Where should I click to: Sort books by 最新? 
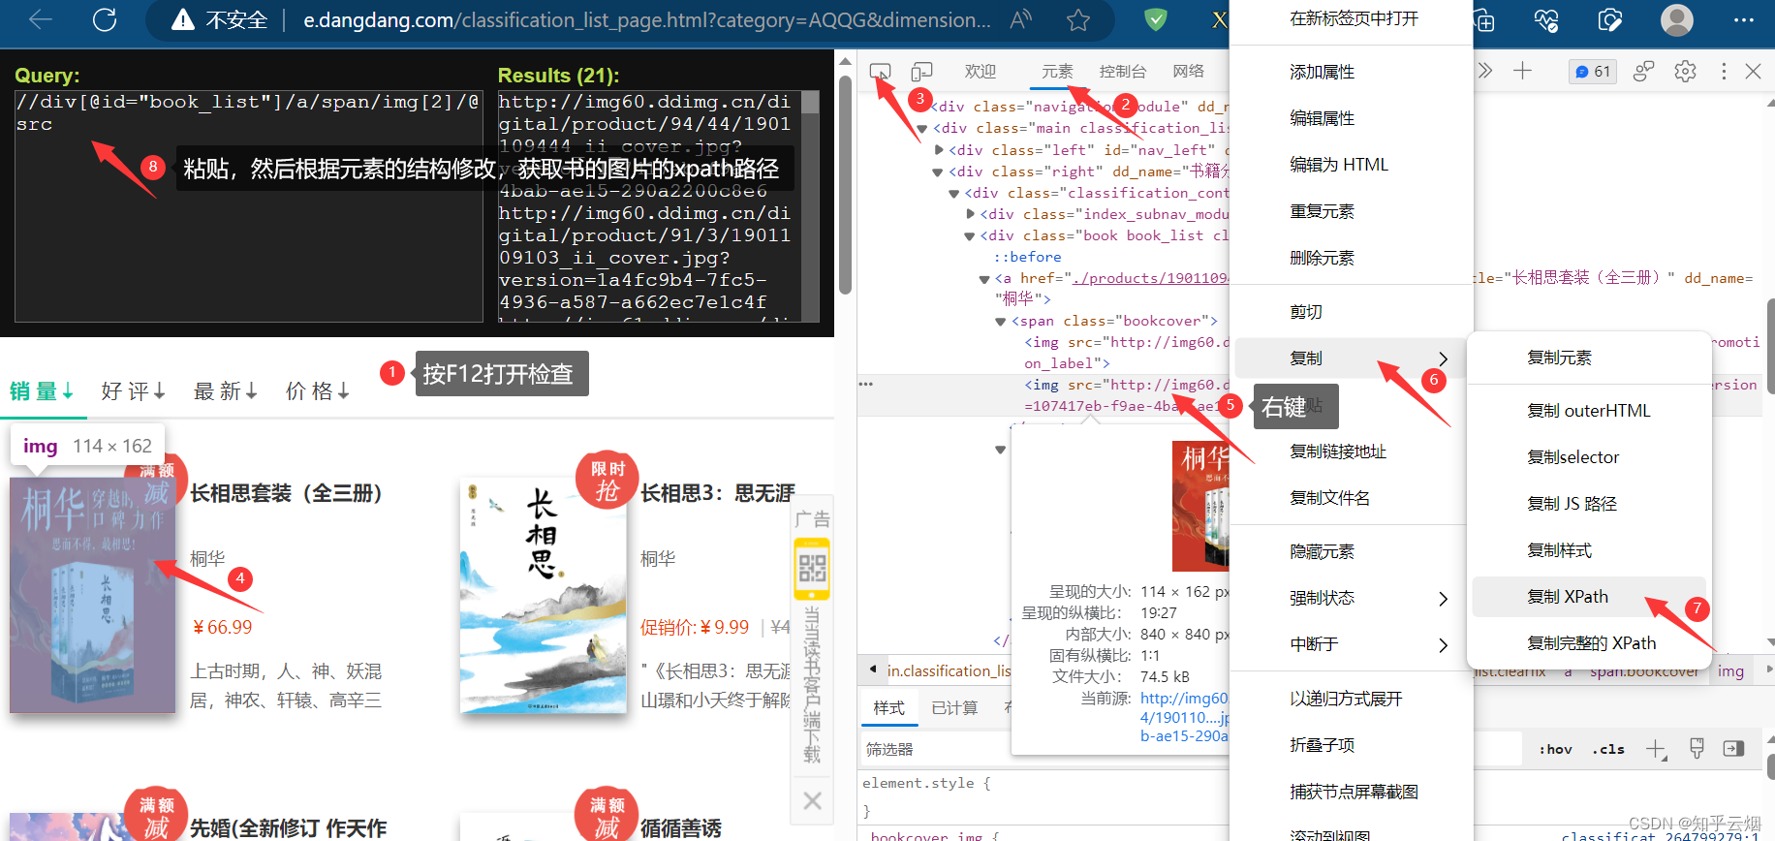point(226,391)
